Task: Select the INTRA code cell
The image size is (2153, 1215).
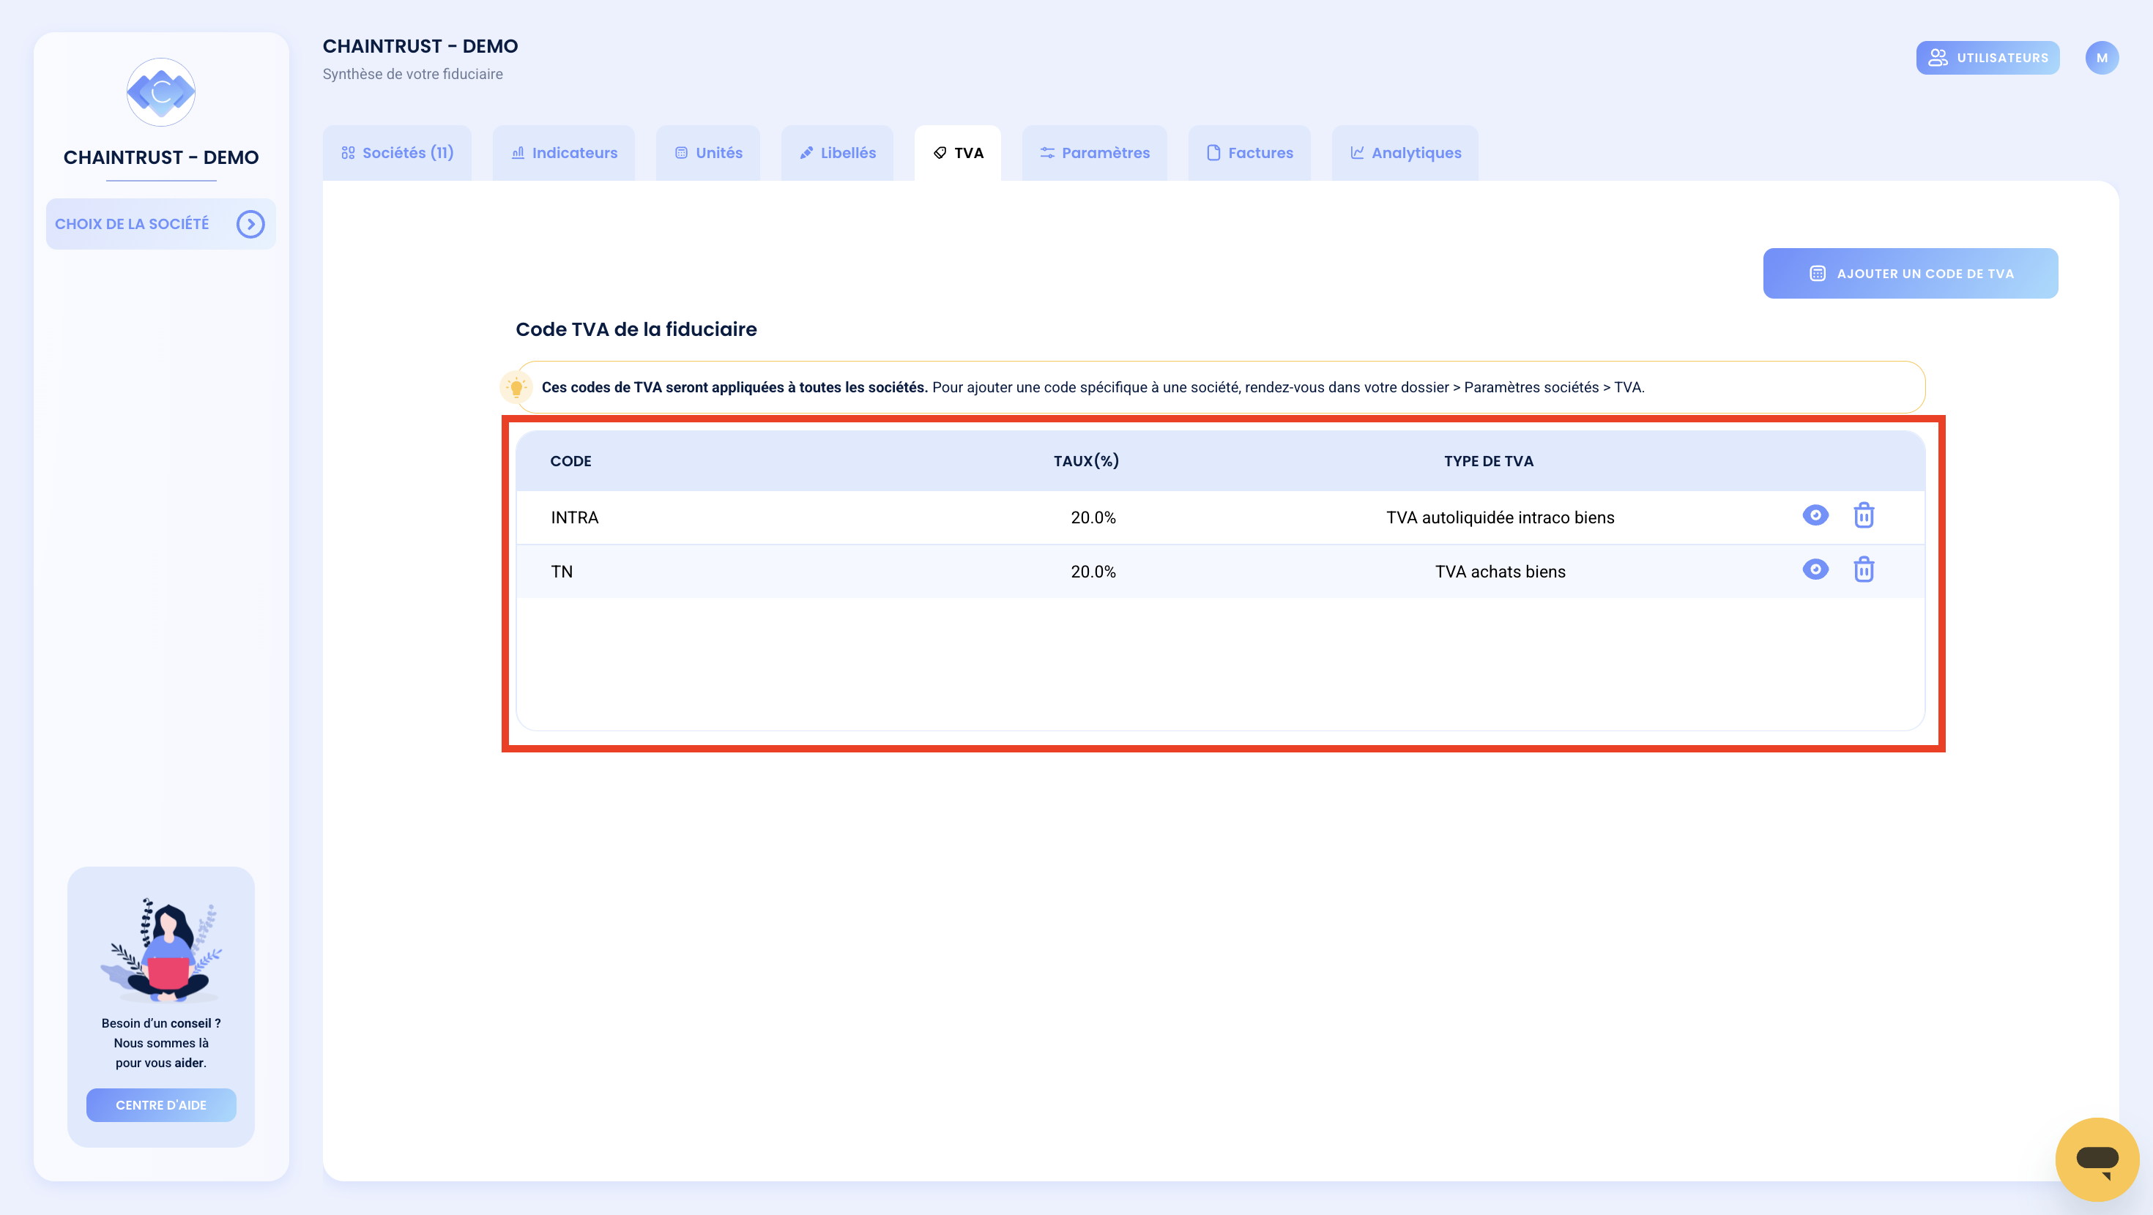Action: (x=575, y=517)
